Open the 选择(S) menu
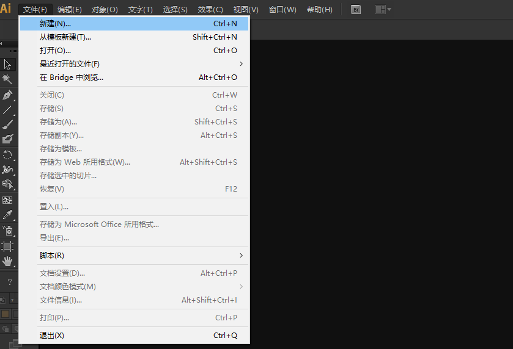The image size is (513, 349). pyautogui.click(x=175, y=10)
